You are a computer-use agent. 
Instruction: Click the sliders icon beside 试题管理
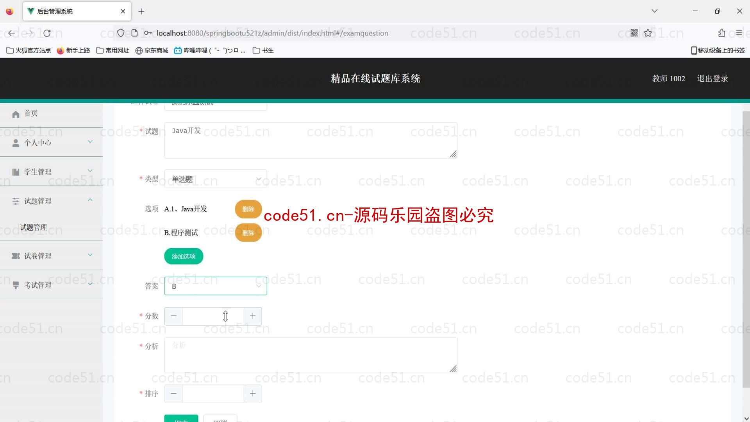click(x=16, y=201)
